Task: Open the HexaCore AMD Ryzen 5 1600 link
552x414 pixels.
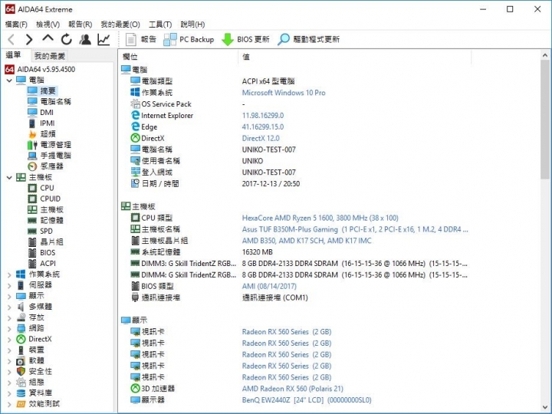Action: [x=320, y=219]
